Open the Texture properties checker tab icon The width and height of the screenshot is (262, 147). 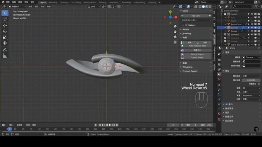(219, 120)
